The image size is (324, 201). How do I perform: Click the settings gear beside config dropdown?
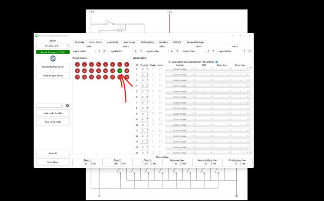pos(68,105)
